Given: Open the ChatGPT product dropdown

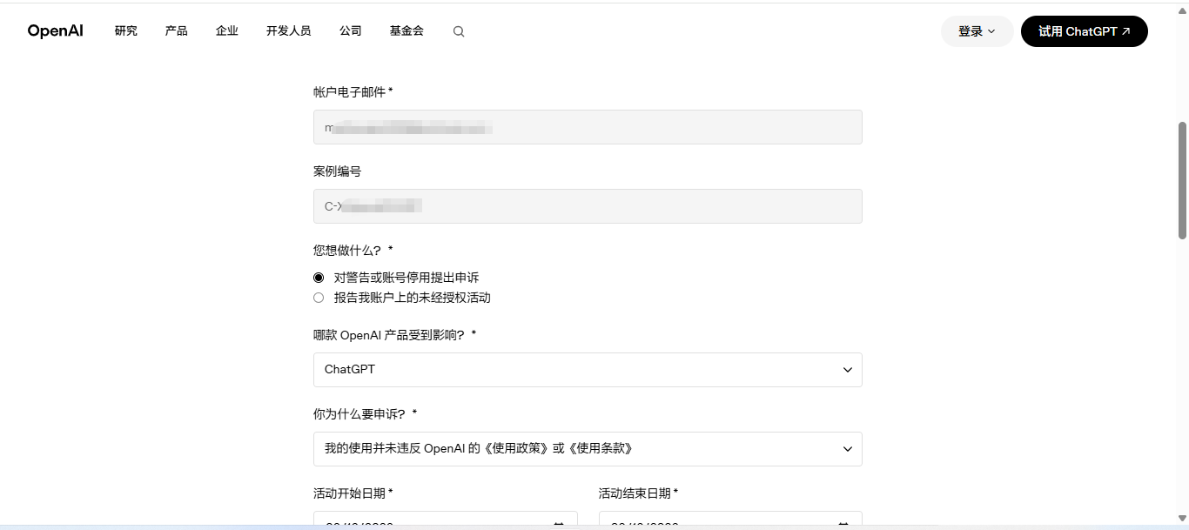Looking at the screenshot, I should (x=588, y=370).
